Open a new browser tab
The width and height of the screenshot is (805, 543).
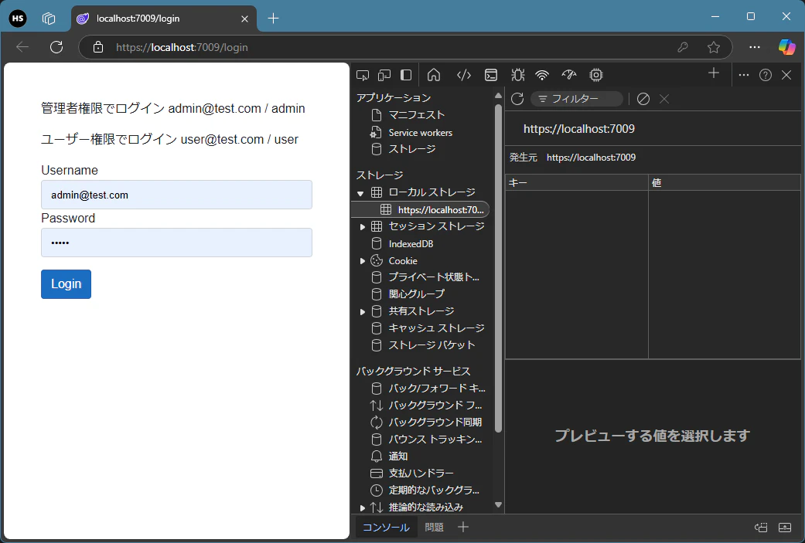[x=274, y=19]
